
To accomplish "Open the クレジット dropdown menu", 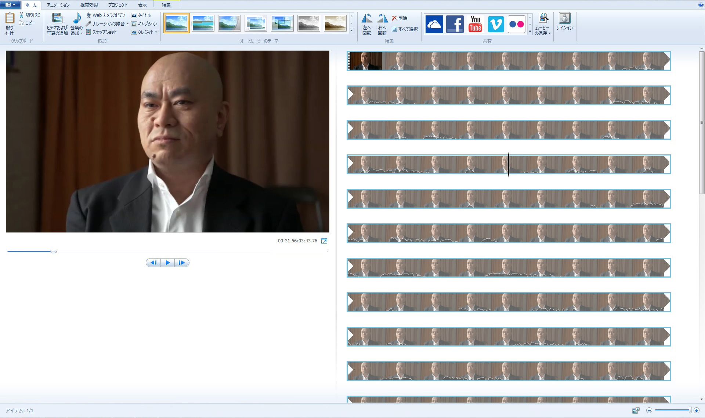I will coord(156,32).
